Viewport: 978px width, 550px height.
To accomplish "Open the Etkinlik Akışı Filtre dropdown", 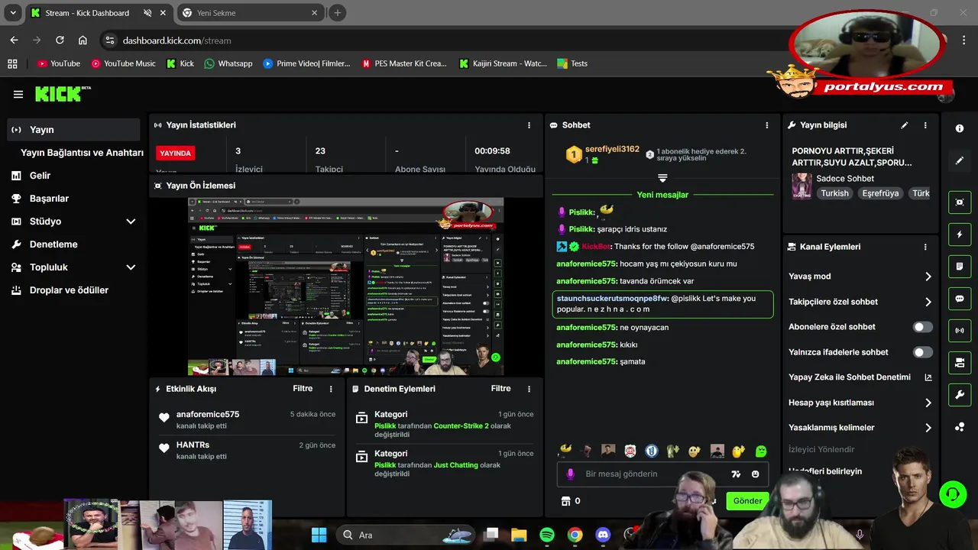I will coord(303,389).
